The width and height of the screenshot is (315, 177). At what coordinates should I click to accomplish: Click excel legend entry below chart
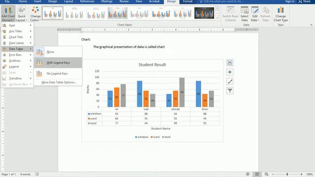(166, 137)
